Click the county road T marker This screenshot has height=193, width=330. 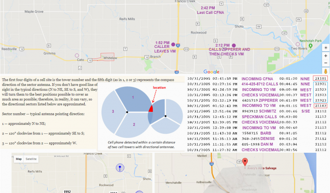(125, 49)
